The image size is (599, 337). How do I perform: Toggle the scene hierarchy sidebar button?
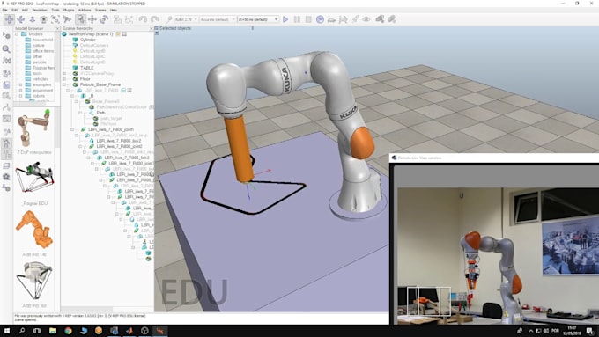coord(6,155)
